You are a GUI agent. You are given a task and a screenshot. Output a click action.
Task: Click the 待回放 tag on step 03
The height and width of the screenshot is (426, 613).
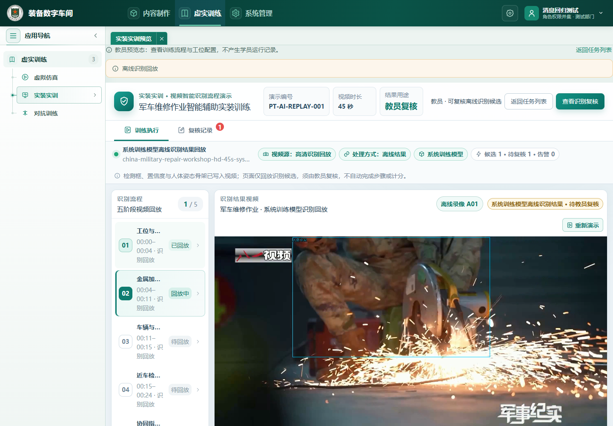point(180,342)
